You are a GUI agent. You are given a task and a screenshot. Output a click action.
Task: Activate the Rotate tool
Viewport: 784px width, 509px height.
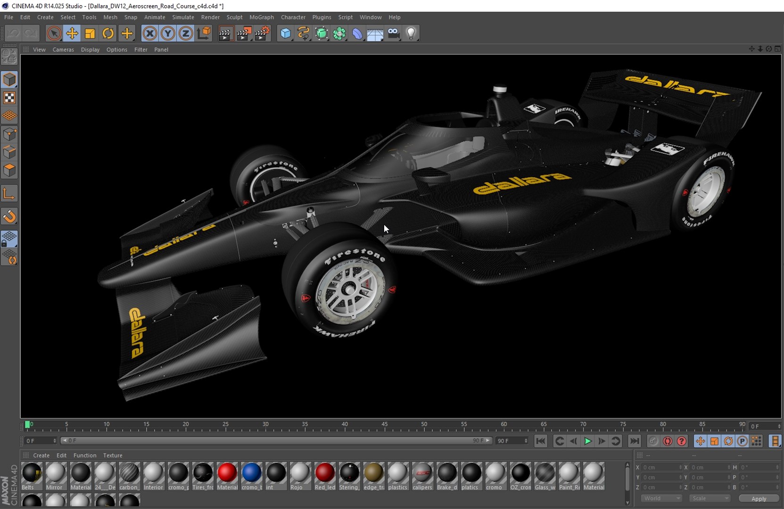pyautogui.click(x=108, y=33)
